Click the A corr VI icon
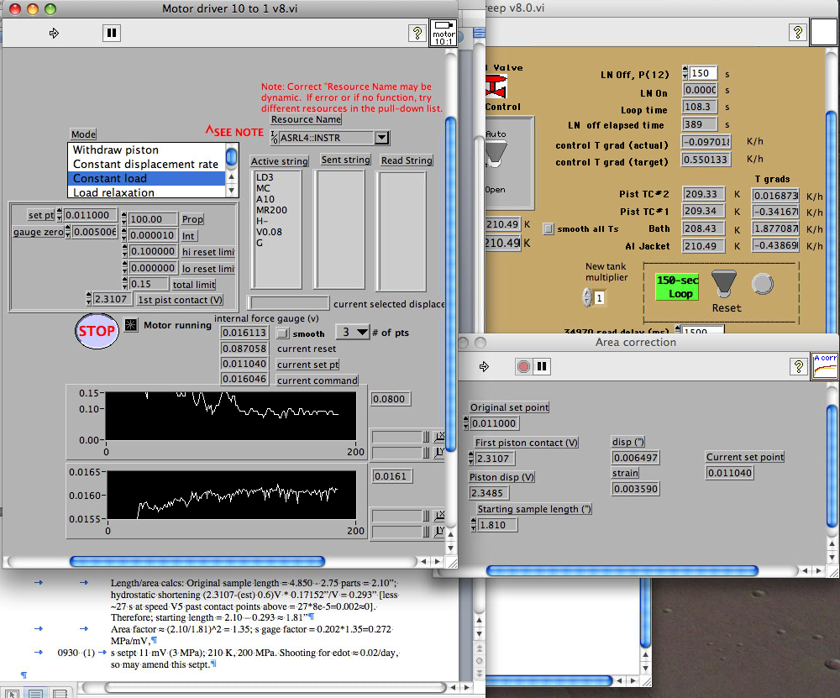 click(x=824, y=366)
